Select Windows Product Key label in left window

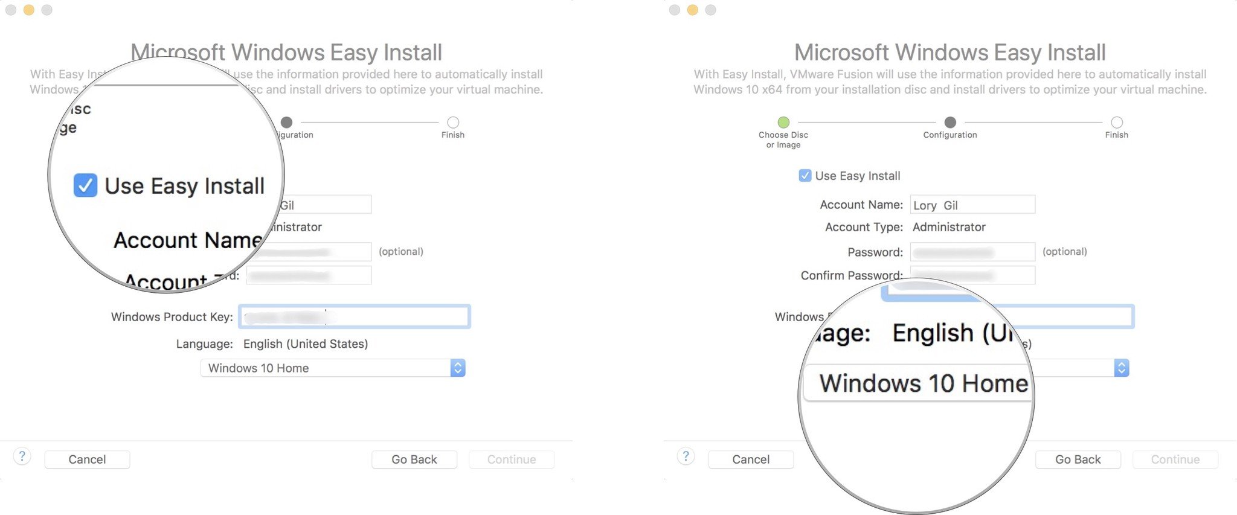[172, 317]
